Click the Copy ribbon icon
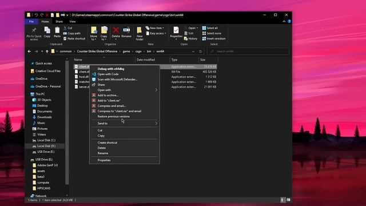 pyautogui.click(x=47, y=30)
